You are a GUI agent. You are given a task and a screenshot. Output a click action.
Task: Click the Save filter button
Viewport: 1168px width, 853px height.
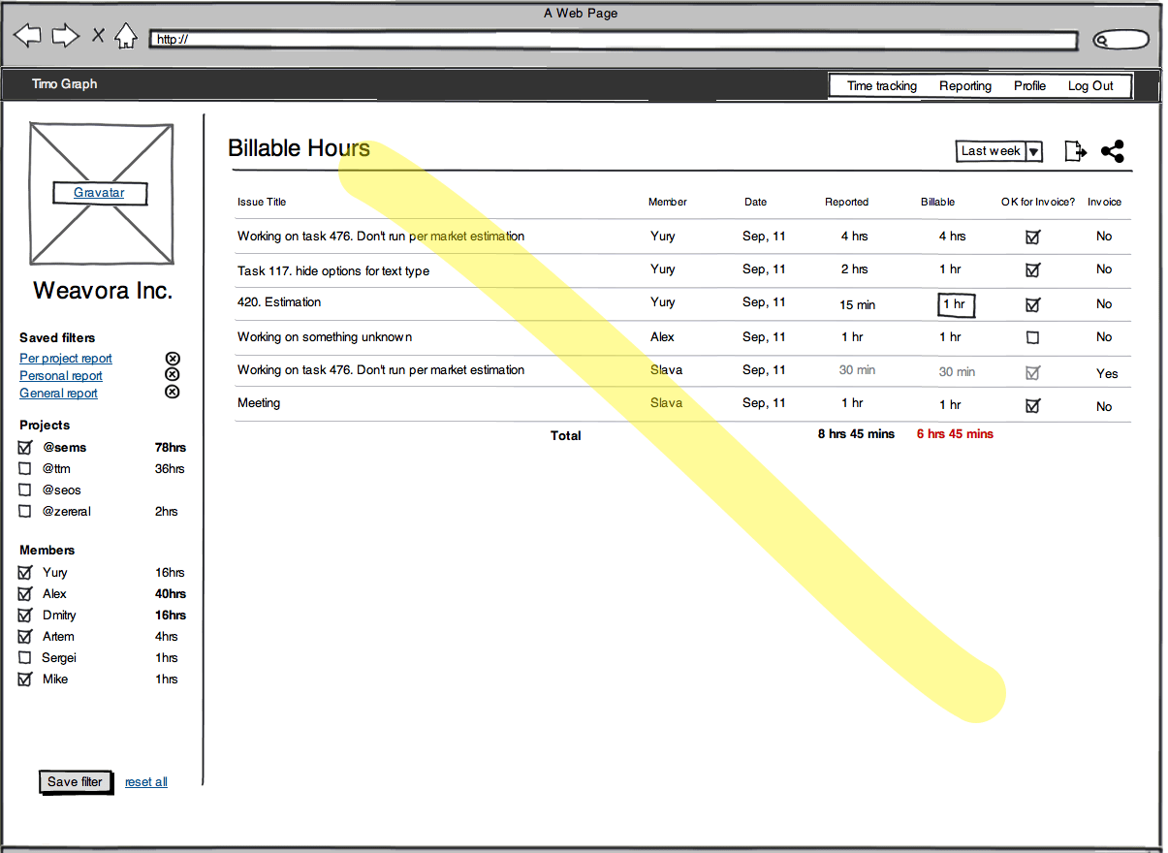coord(76,782)
